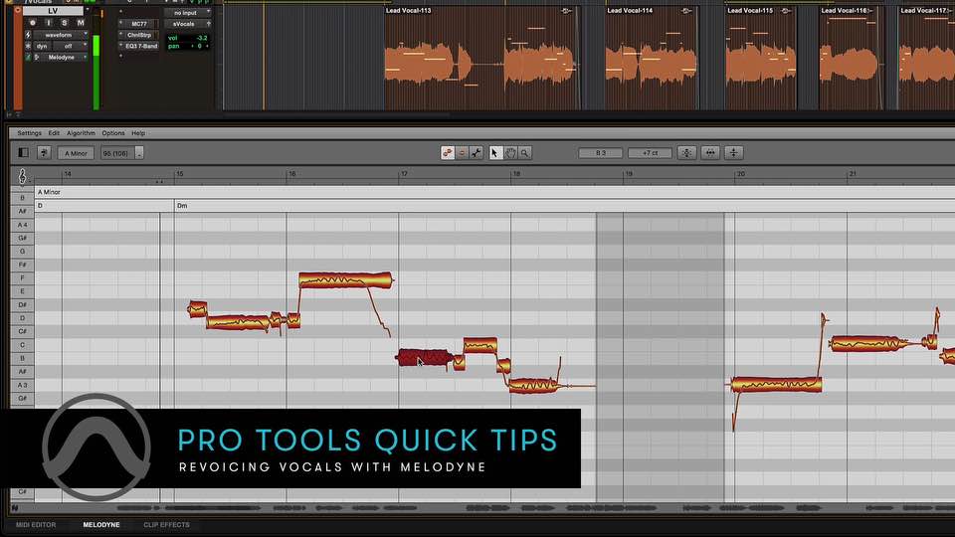Screen dimensions: 955x537
Task: Open the no input selector
Action: [188, 13]
